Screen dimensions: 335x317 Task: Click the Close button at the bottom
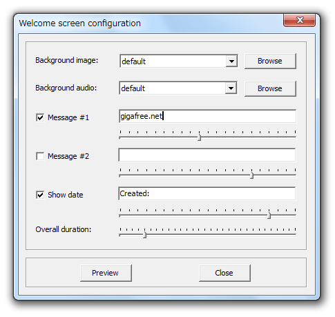pos(224,273)
